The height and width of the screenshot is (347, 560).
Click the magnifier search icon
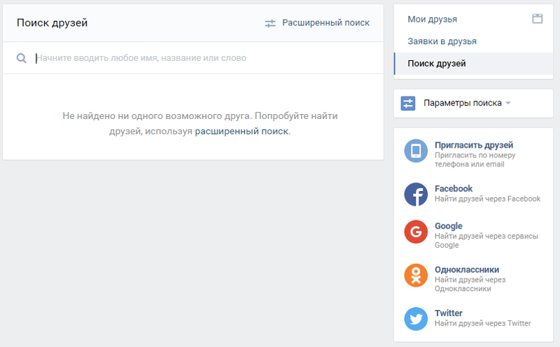(22, 58)
